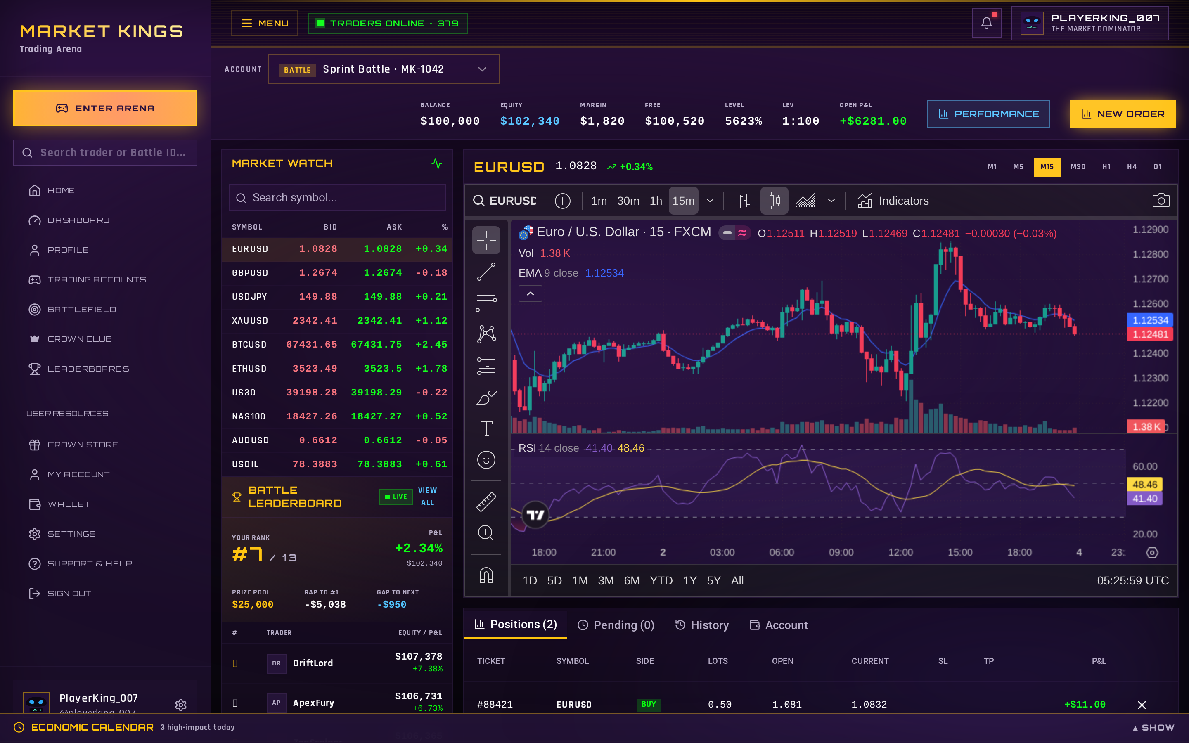Screen dimensions: 1189x743
Task: Open chart settings gear on time axis
Action: (1152, 552)
